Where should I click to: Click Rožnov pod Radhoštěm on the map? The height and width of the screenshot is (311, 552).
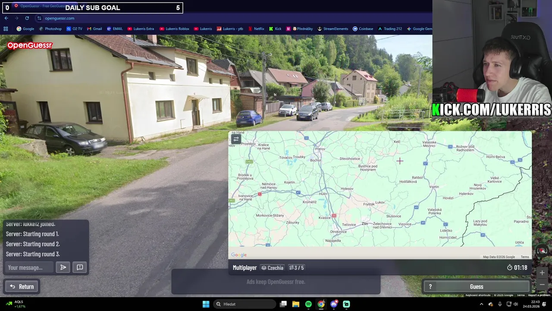[465, 148]
